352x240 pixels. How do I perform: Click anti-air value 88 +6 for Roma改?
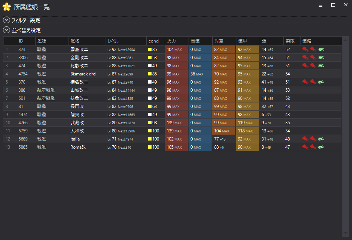(x=219, y=147)
